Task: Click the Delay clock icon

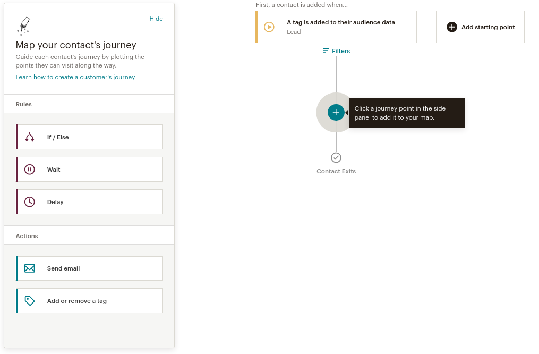Action: tap(30, 202)
